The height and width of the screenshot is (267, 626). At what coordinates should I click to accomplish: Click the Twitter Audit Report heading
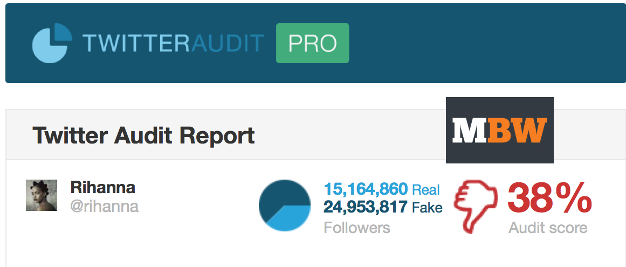[143, 135]
